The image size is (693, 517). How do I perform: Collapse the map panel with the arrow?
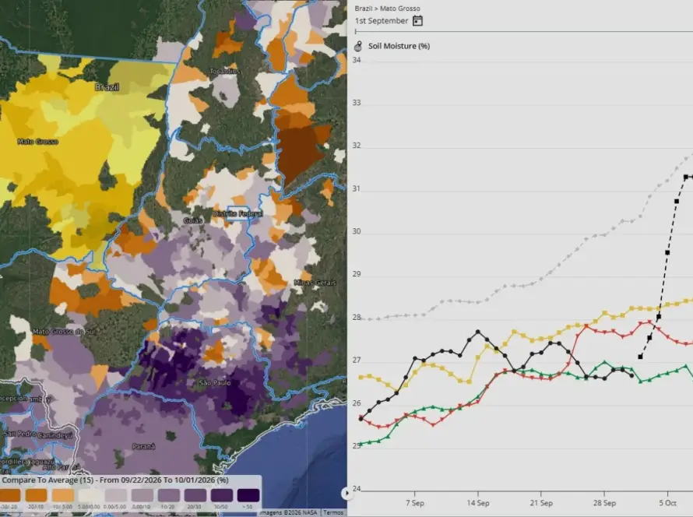point(347,493)
